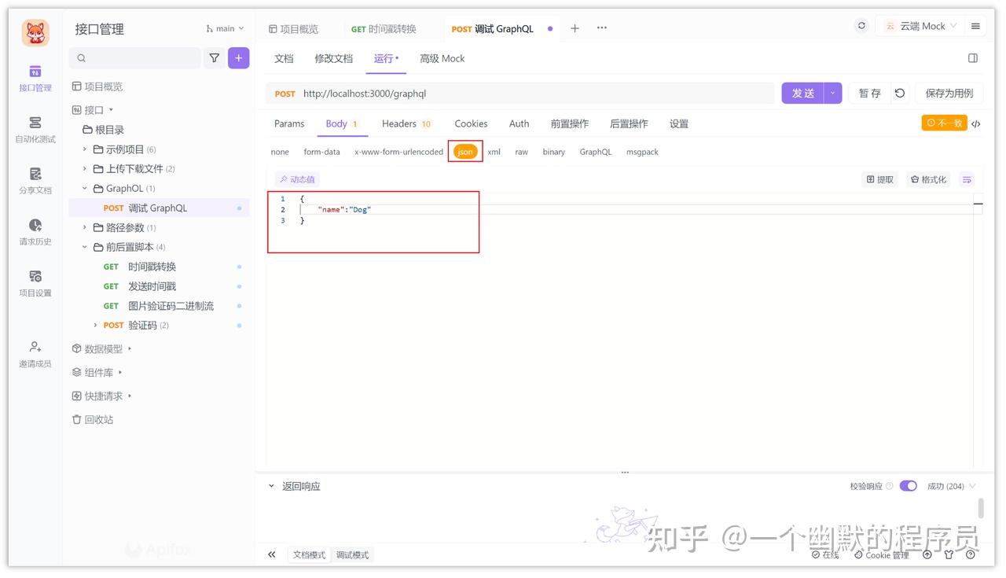Screen dimensions: 1006x578
Task: Open the filter icon beside the search box
Action: pos(214,57)
